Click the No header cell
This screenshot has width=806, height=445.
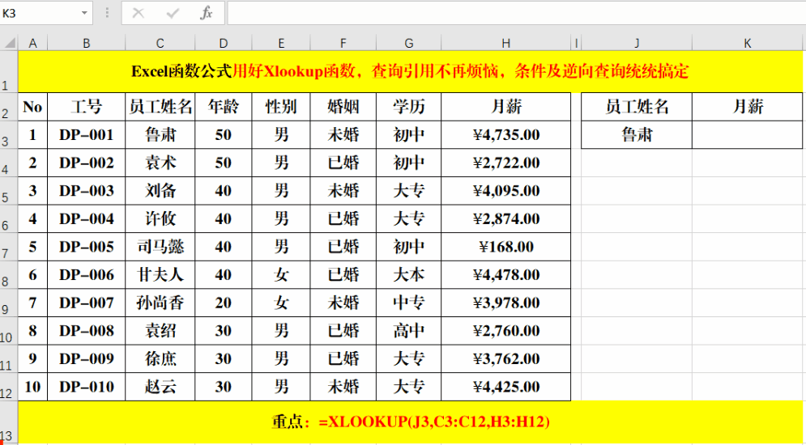33,107
